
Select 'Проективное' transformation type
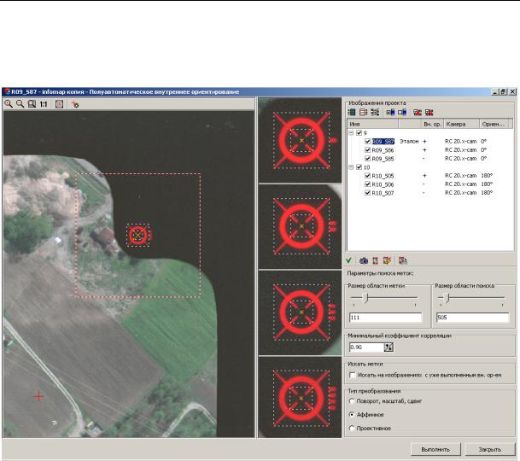[352, 429]
